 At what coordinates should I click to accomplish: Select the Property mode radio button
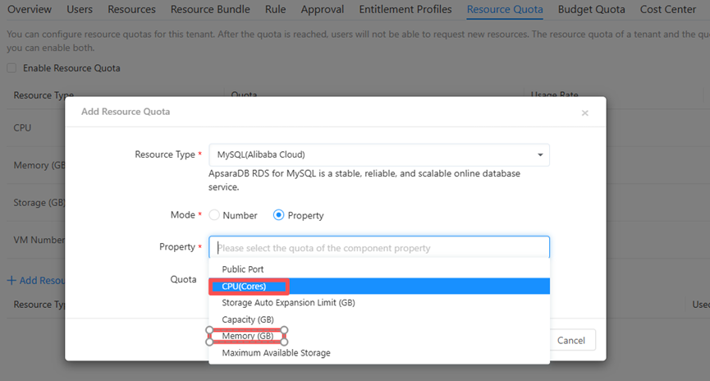tap(279, 215)
